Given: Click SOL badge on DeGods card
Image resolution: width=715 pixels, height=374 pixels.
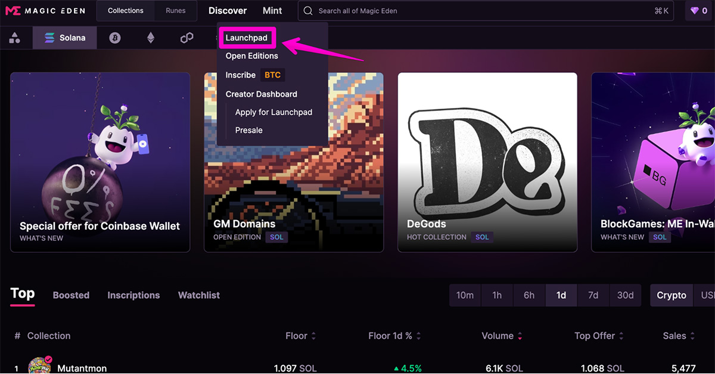Looking at the screenshot, I should 482,237.
